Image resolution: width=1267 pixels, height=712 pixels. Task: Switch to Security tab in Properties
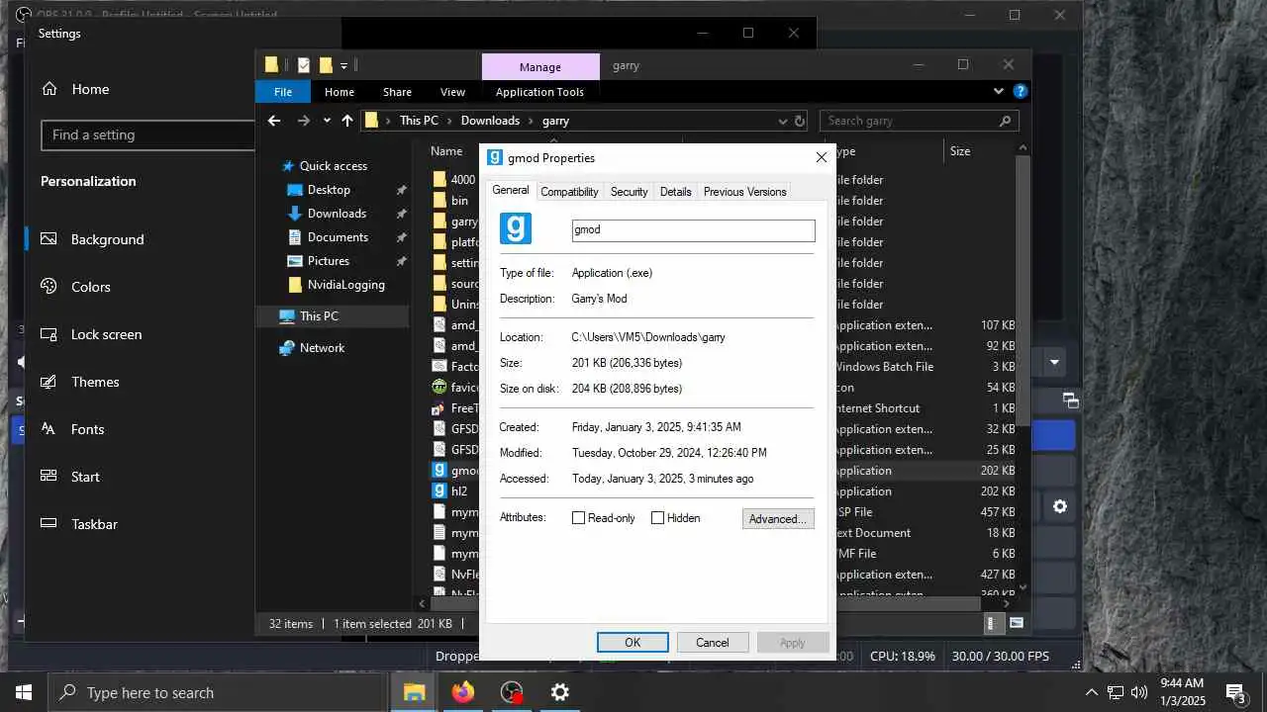pos(629,192)
